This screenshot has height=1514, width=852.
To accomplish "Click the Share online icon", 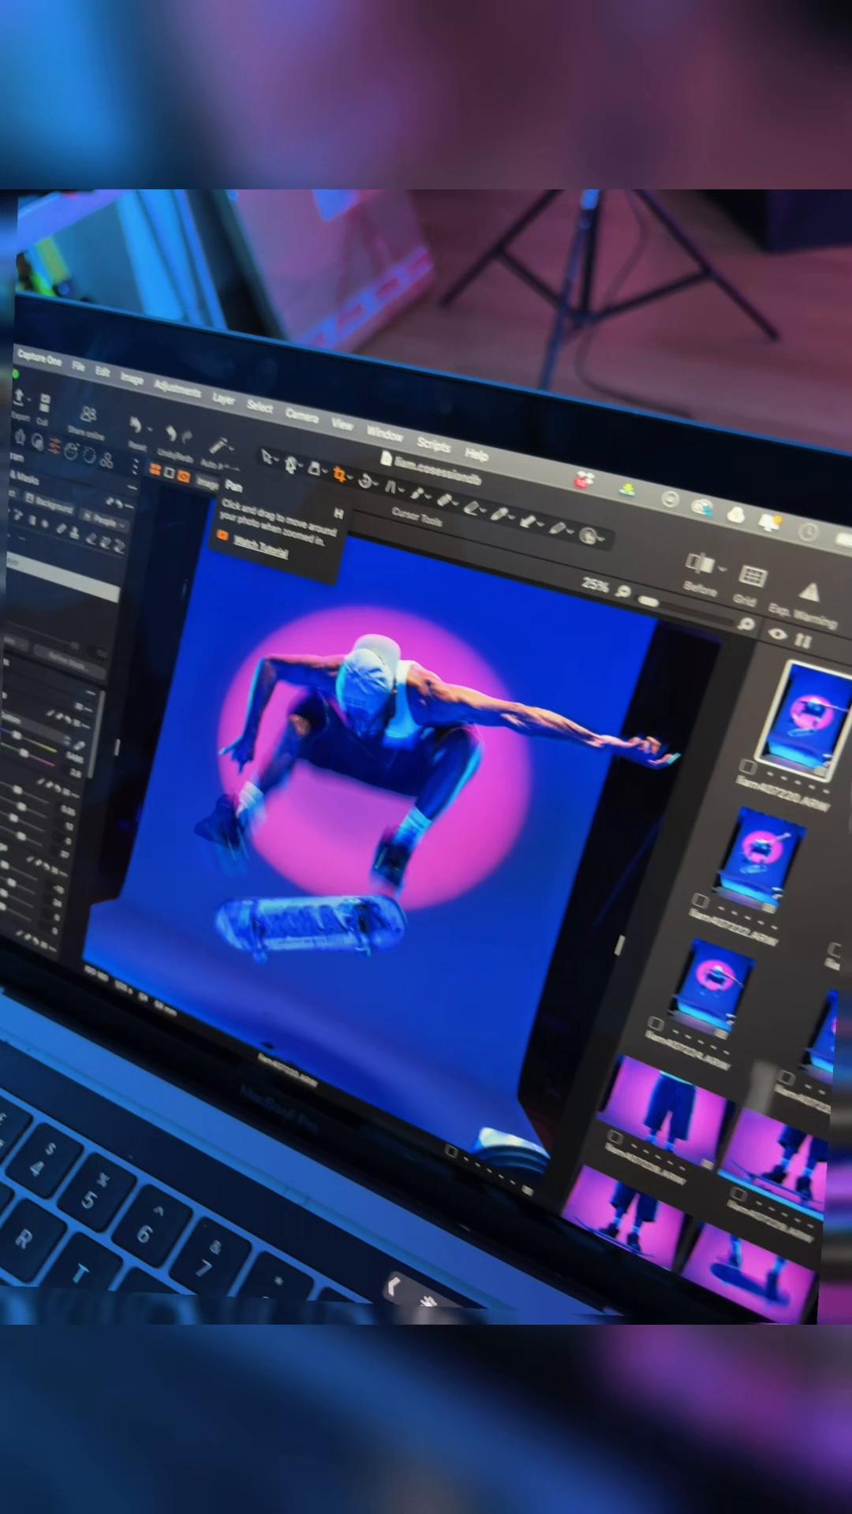I will 88,415.
